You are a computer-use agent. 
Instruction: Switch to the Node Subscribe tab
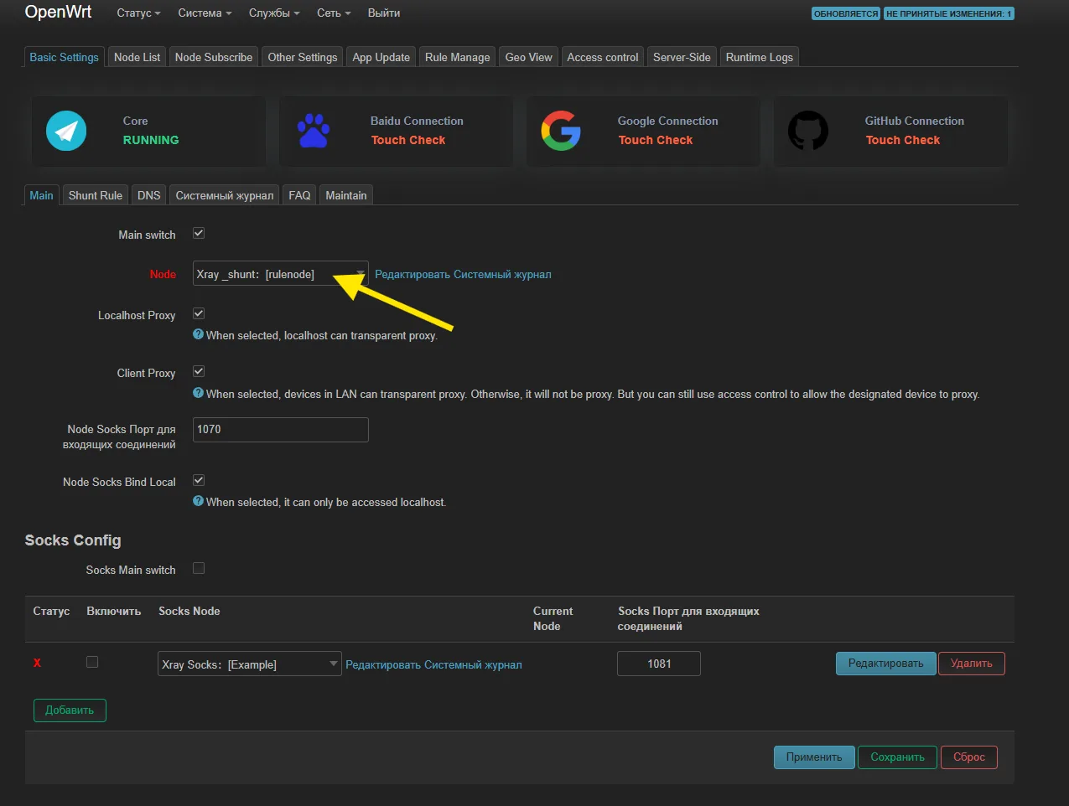214,57
